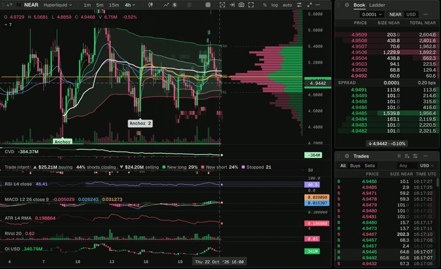Open Trades filter settings via the sliders icon
The height and width of the screenshot is (269, 441).
click(x=415, y=156)
